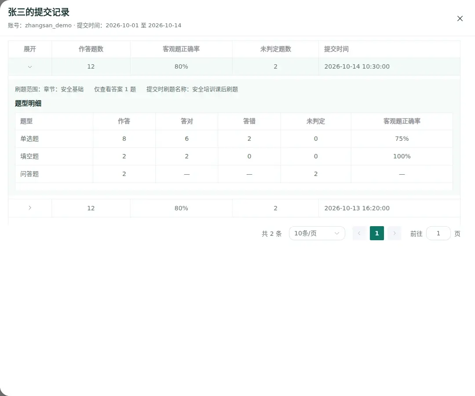The height and width of the screenshot is (396, 475).
Task: Click 8 作答 count in 单选题 row
Action: point(124,139)
